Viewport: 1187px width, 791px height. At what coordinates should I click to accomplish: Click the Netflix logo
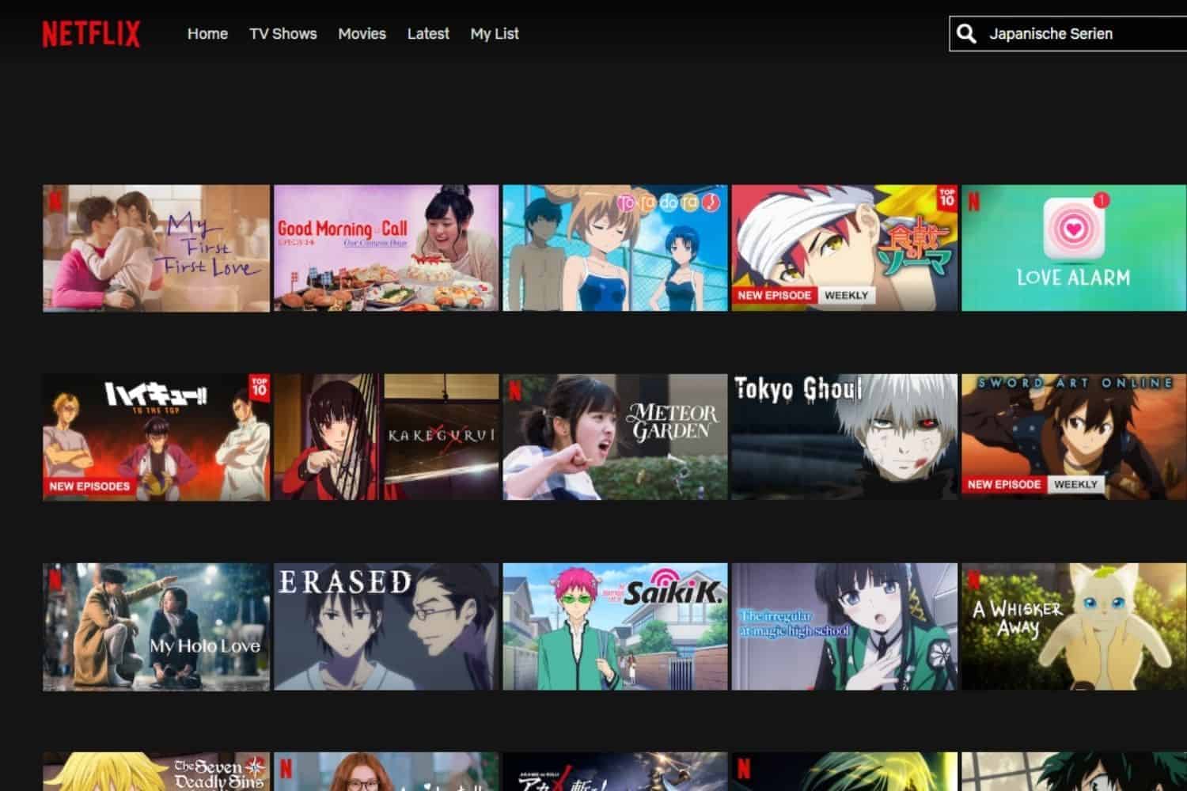point(91,34)
